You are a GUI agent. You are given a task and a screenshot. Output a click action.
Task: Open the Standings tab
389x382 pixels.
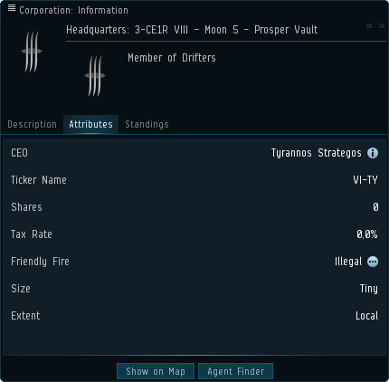click(x=147, y=124)
